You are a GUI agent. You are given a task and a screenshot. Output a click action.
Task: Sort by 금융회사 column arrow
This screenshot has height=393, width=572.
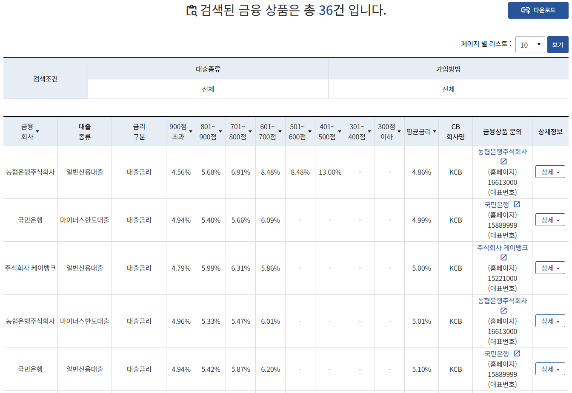coord(37,132)
